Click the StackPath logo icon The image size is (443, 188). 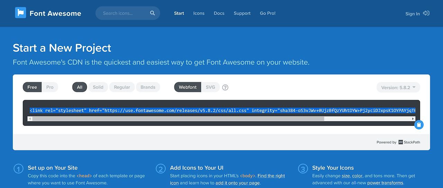[400, 142]
